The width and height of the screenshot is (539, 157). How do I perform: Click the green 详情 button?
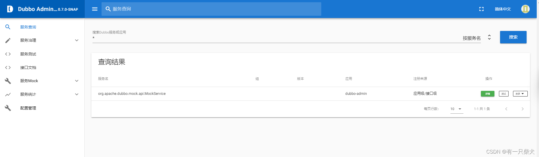pyautogui.click(x=487, y=94)
